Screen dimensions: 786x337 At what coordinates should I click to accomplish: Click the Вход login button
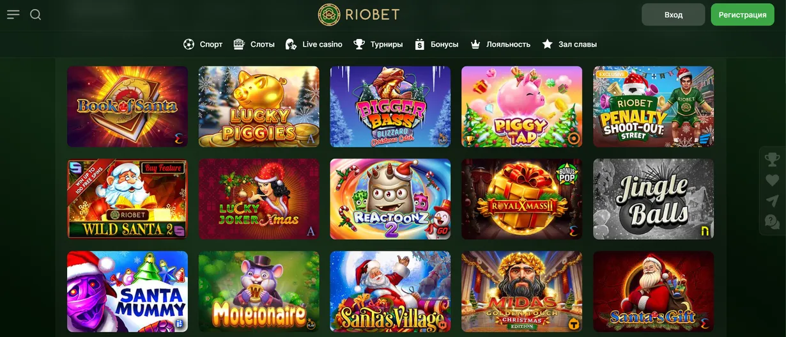[x=674, y=15]
